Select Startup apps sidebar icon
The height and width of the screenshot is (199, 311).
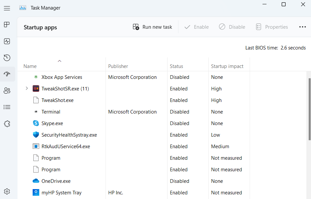(x=7, y=74)
